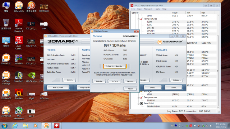Open the 3DMark 11 desktop shortcut
This screenshot has width=230, height=129.
[6, 59]
